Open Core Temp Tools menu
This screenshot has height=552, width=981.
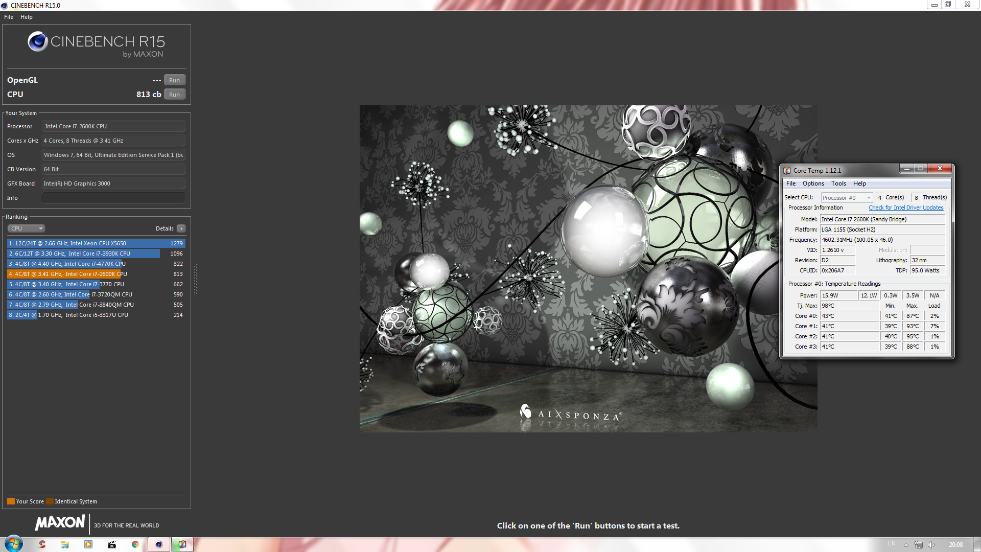pos(838,183)
